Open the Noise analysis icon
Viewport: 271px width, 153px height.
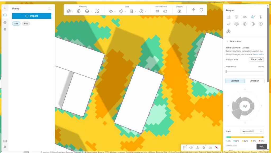click(228, 24)
